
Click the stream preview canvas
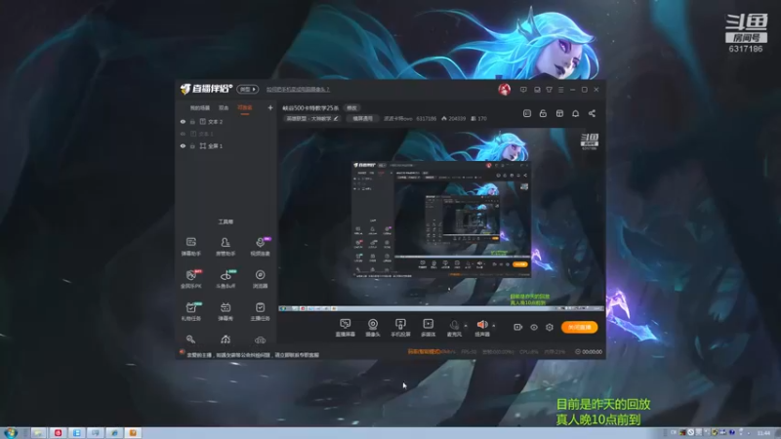tap(441, 220)
